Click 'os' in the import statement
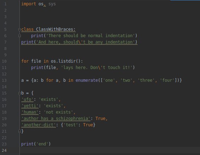 [x=41, y=4]
